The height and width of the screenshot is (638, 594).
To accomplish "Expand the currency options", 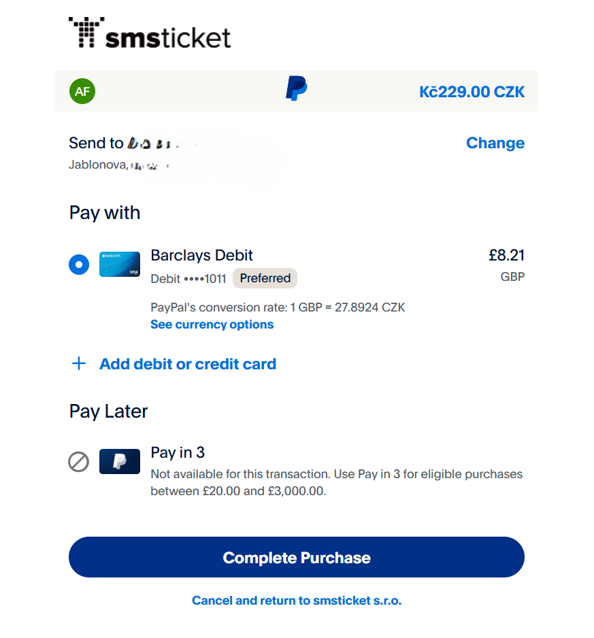I will click(x=212, y=324).
